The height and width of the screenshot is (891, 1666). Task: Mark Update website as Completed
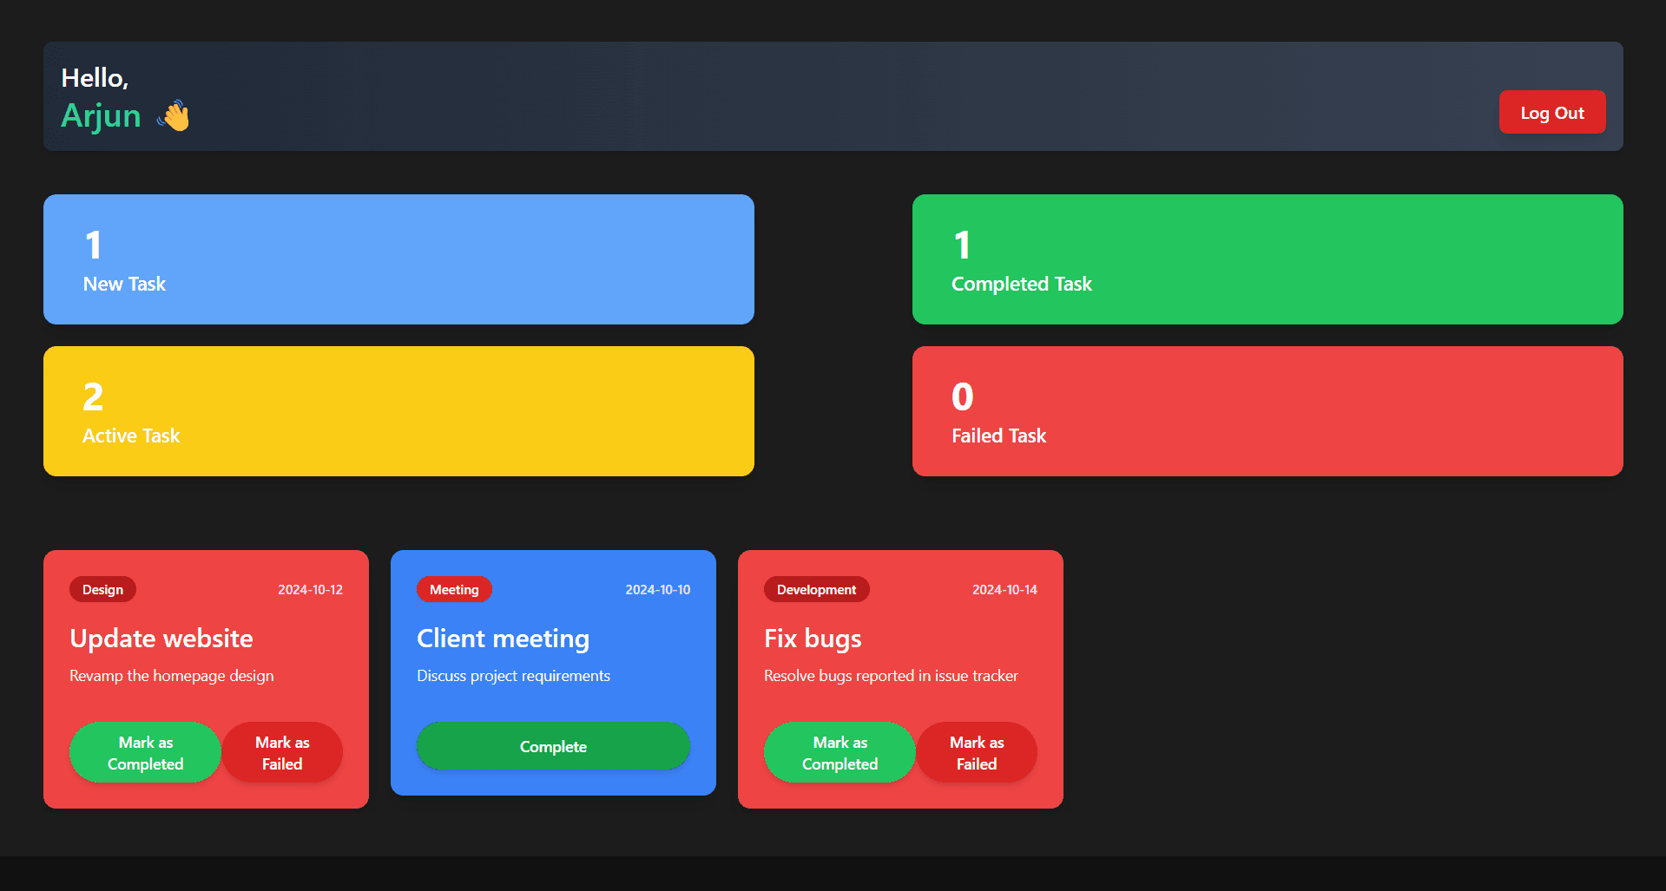pyautogui.click(x=145, y=752)
